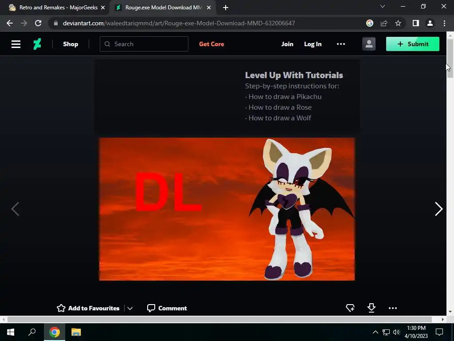Open the DeviantArt hamburger menu
Screen dimensions: 454x341
coord(16,44)
